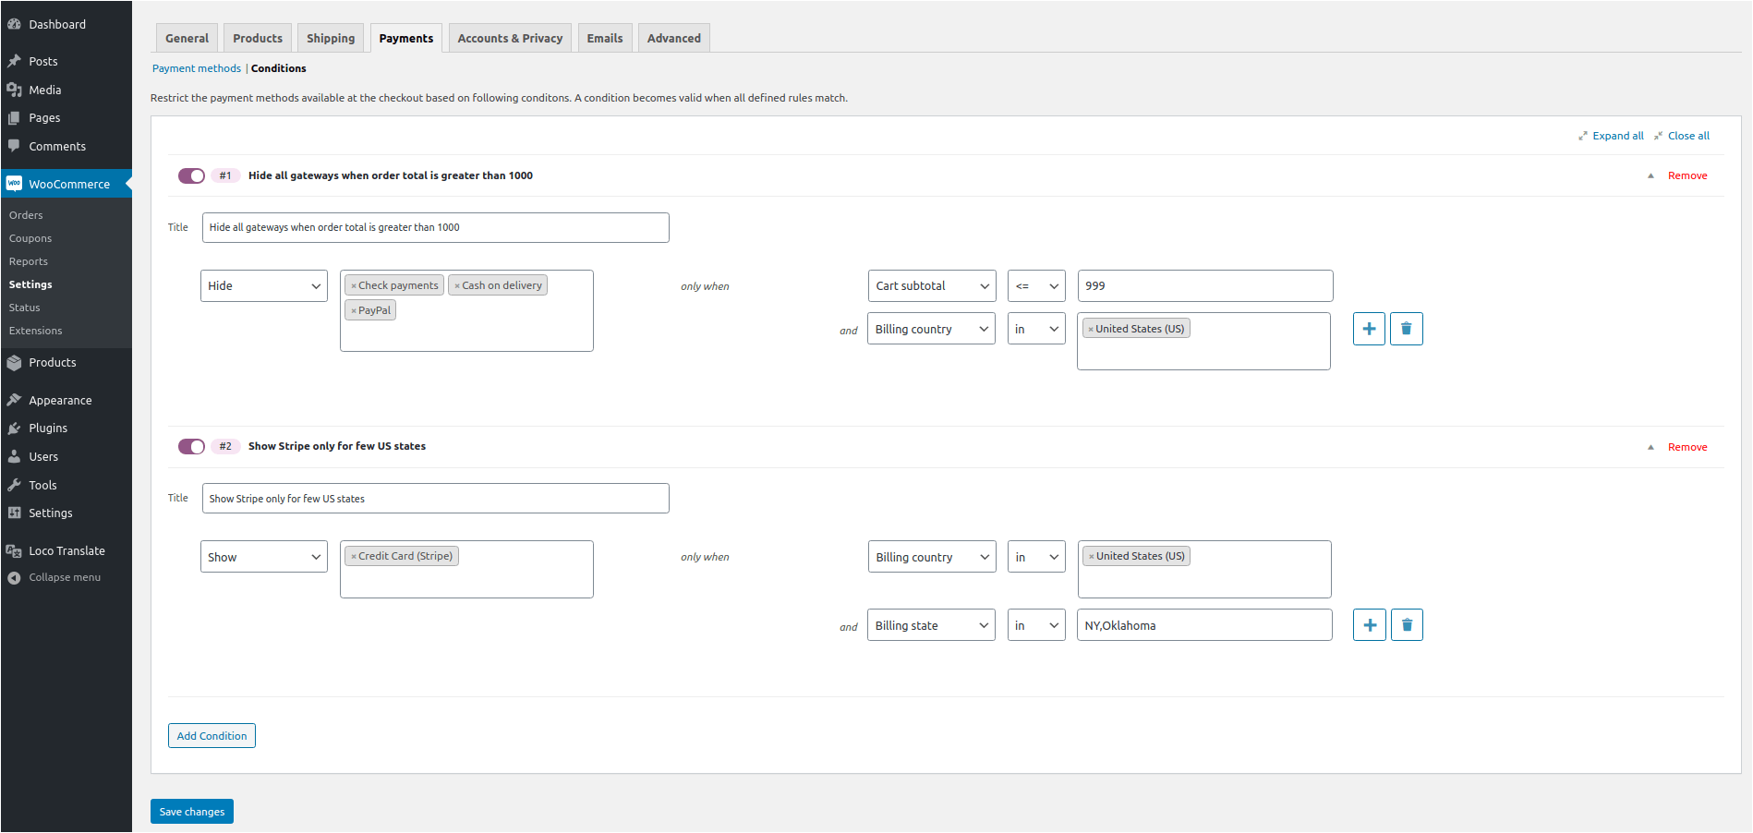
Task: Delete the first condition's rule row
Action: coord(1407,328)
